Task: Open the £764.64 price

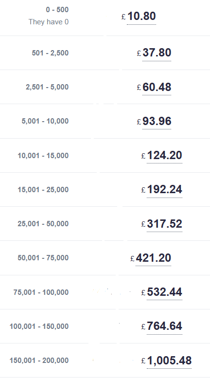Action: tap(162, 326)
